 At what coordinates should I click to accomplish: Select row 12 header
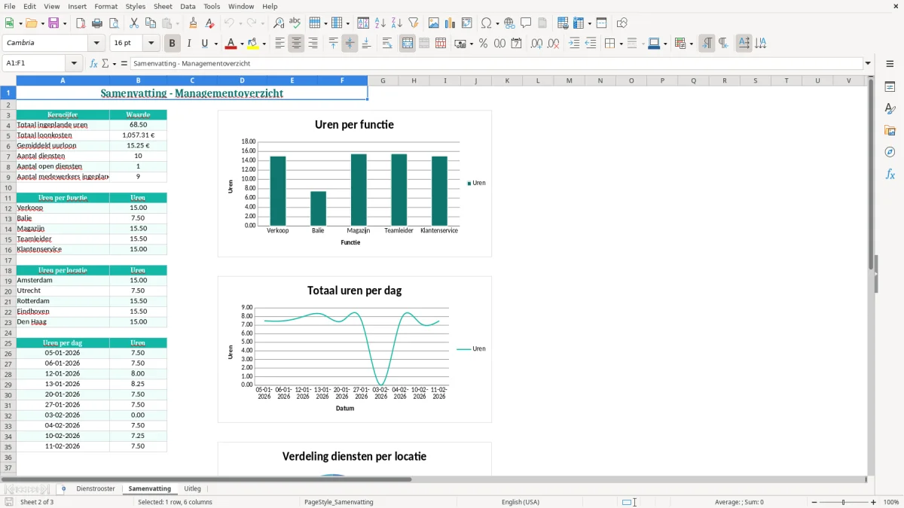[8, 208]
